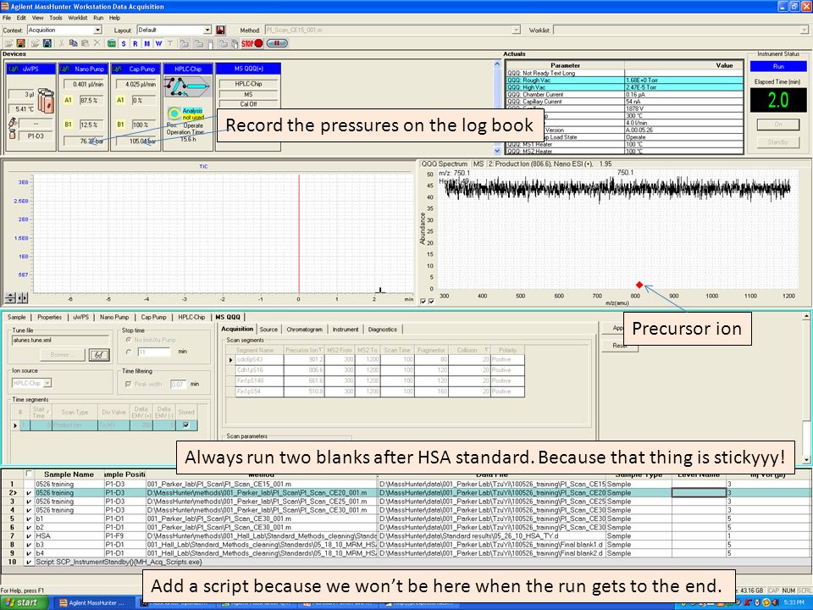Click the Start button on the taskbar

pyautogui.click(x=25, y=602)
